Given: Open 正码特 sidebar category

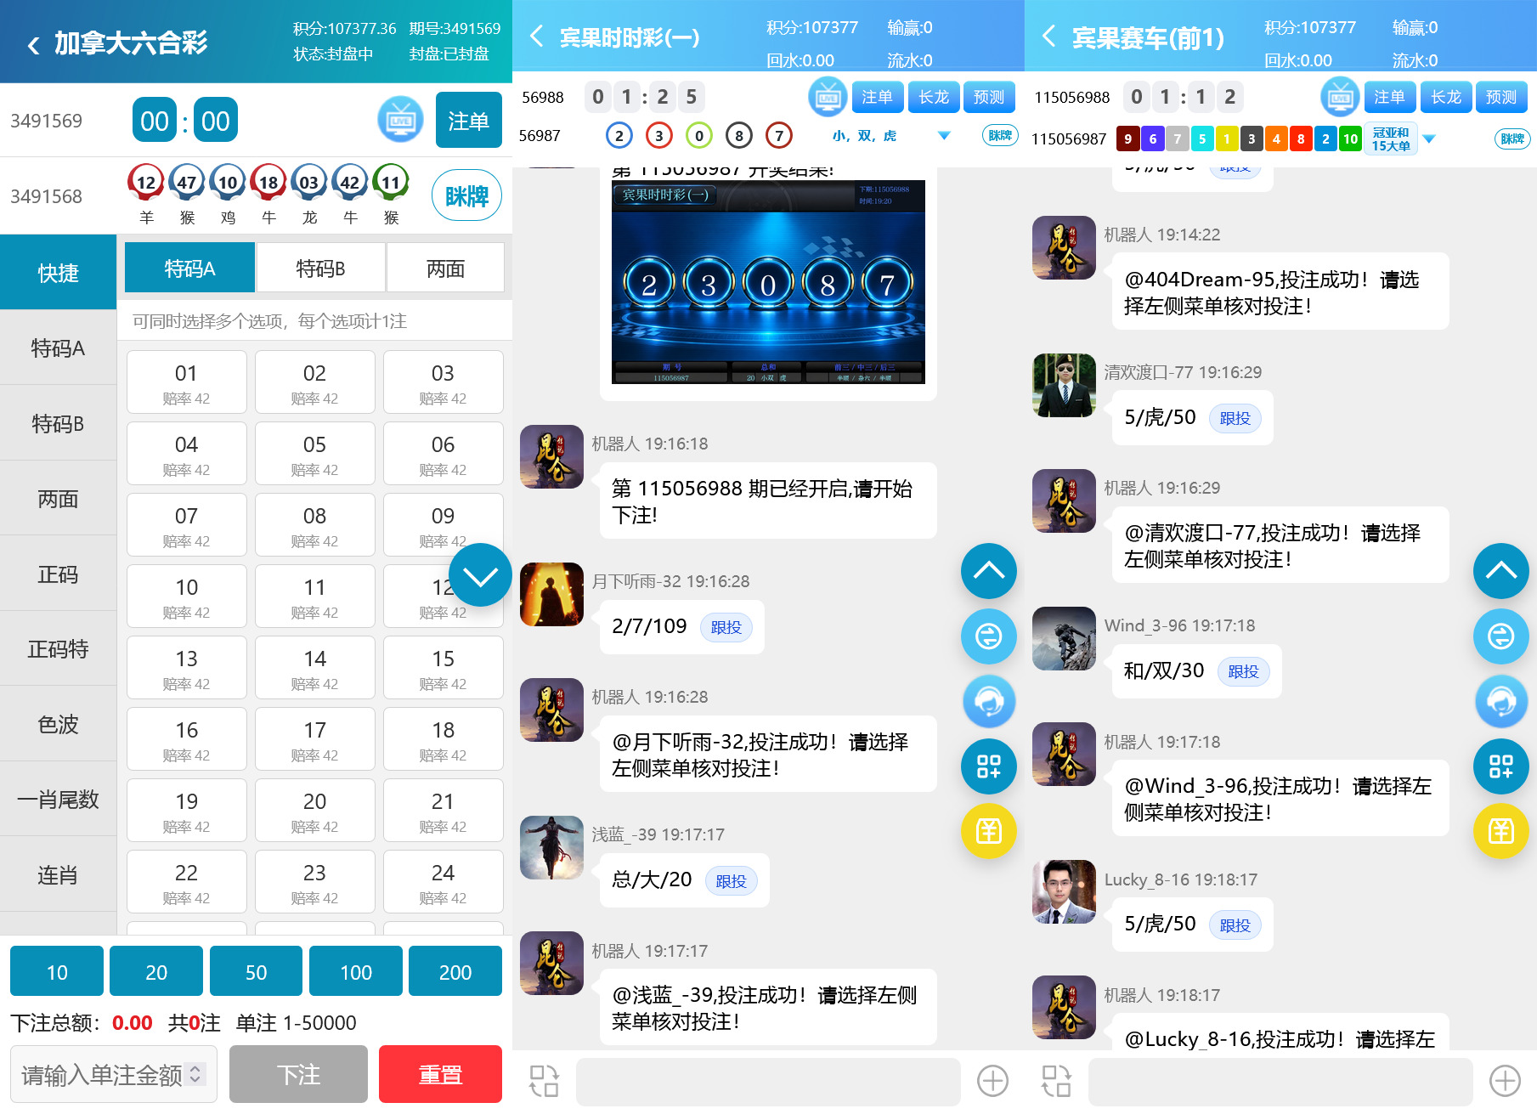Looking at the screenshot, I should pyautogui.click(x=58, y=649).
